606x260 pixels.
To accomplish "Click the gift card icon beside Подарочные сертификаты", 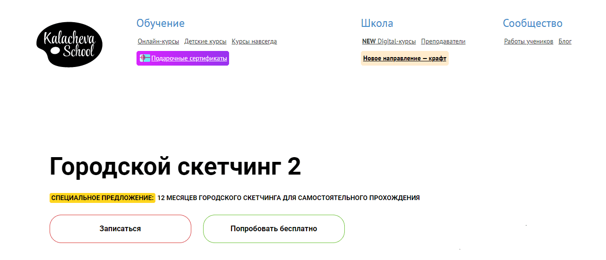I will 145,59.
